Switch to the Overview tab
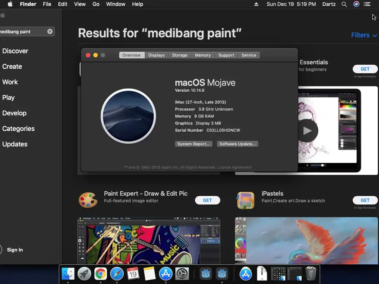Image resolution: width=379 pixels, height=284 pixels. point(131,55)
